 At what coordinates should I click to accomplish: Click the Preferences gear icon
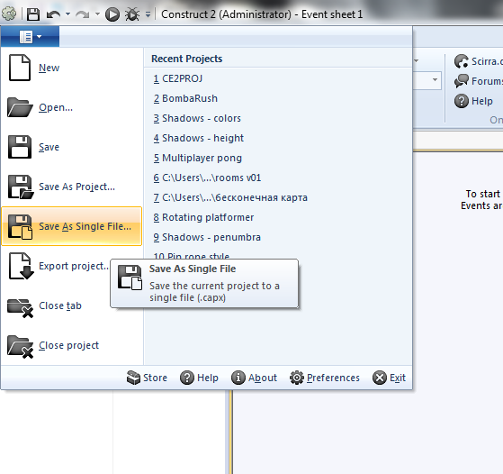(x=297, y=378)
